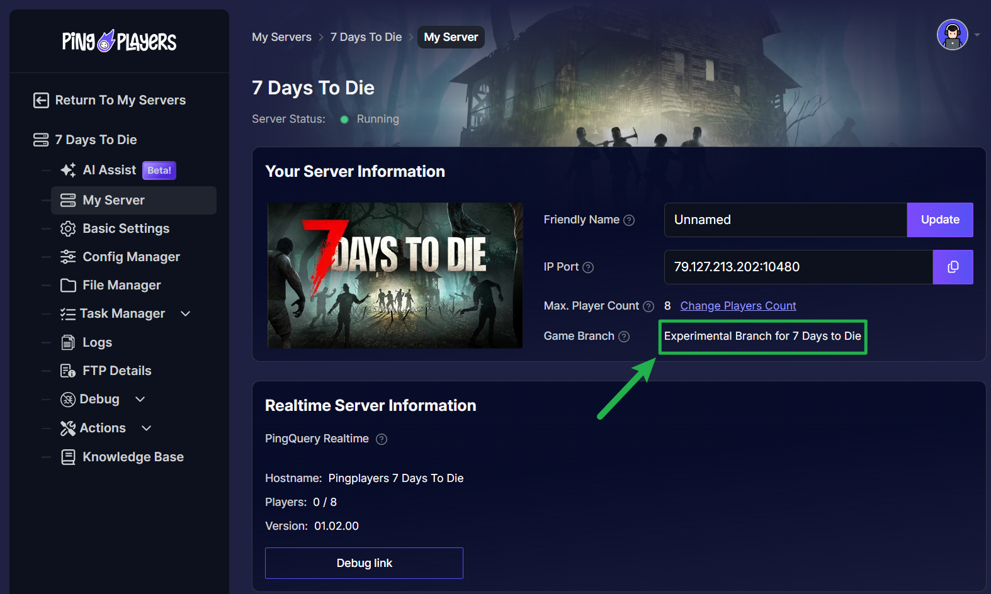Click the Hostname value Pingplayers 7 Days To Die
Image resolution: width=991 pixels, height=594 pixels.
[396, 478]
